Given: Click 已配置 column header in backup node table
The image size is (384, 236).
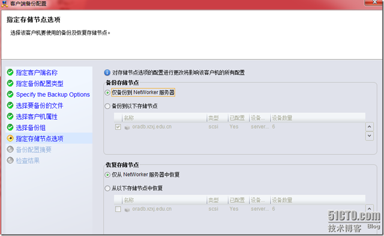Looking at the screenshot, I should pyautogui.click(x=239, y=118).
